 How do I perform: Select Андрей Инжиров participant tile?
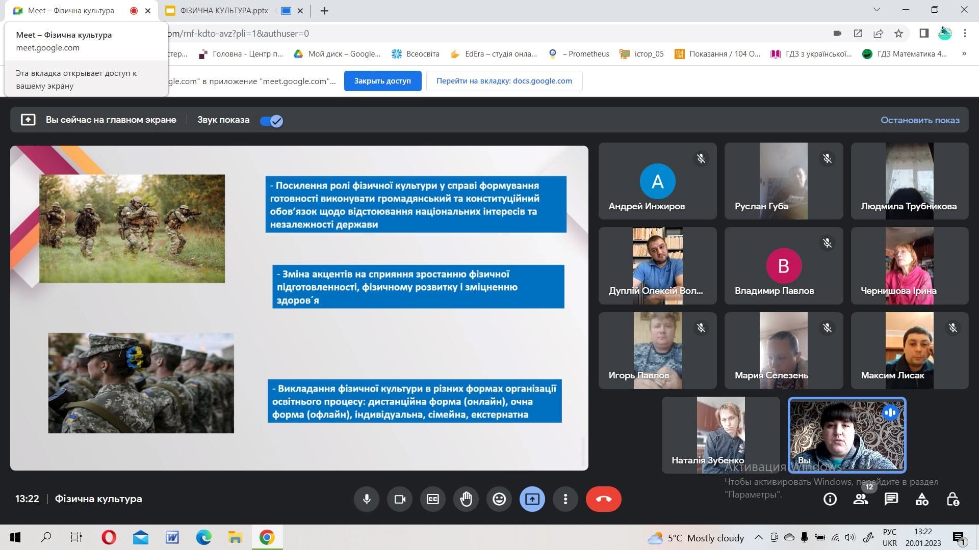657,181
